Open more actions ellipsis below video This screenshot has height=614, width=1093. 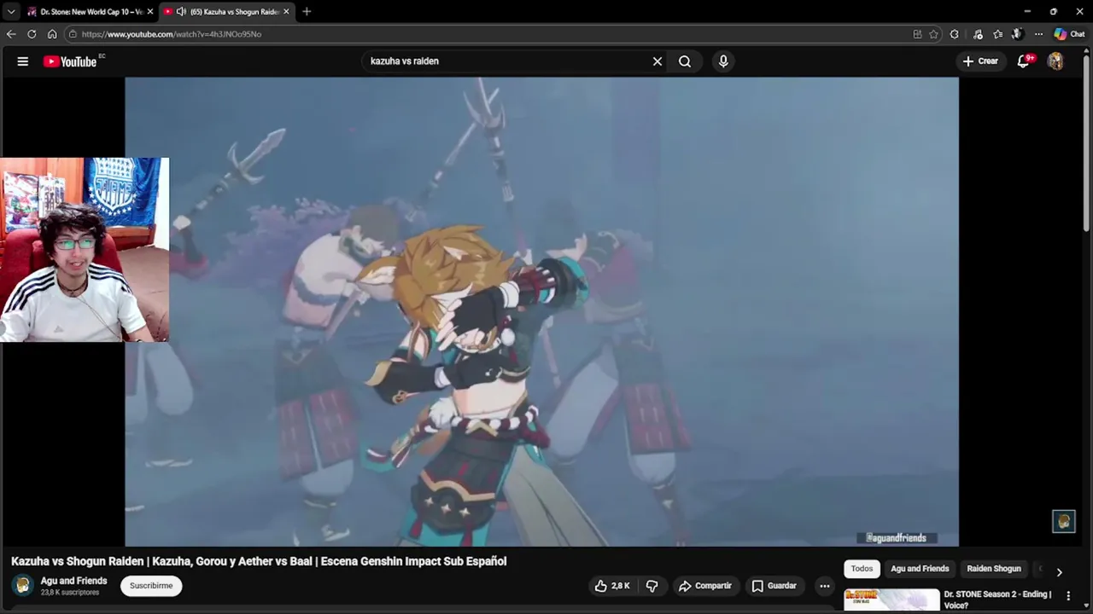(825, 586)
